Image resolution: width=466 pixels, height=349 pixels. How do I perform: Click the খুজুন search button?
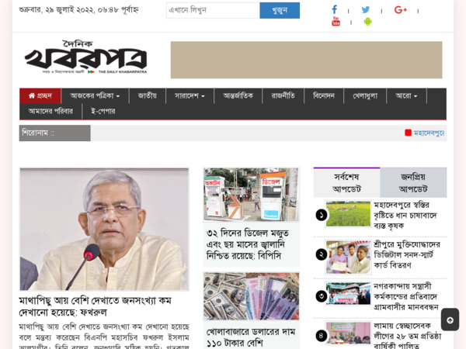pyautogui.click(x=279, y=10)
